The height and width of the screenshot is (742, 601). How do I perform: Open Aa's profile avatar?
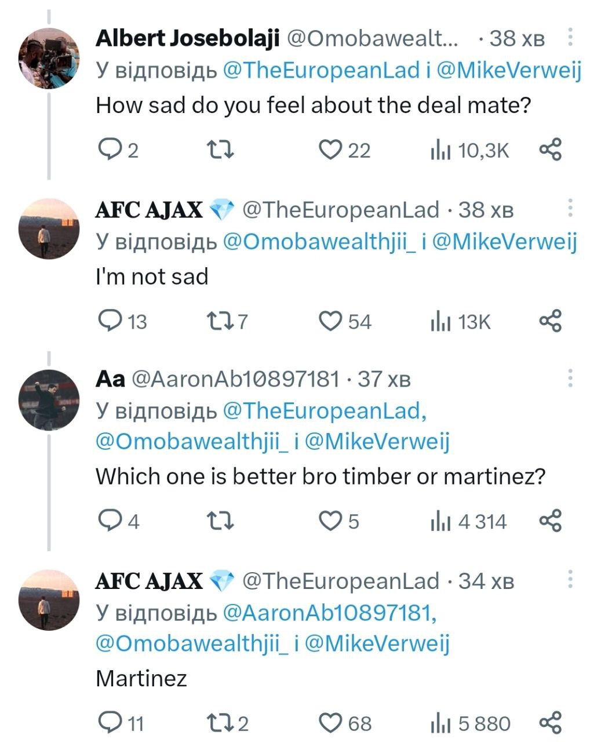pos(49,400)
